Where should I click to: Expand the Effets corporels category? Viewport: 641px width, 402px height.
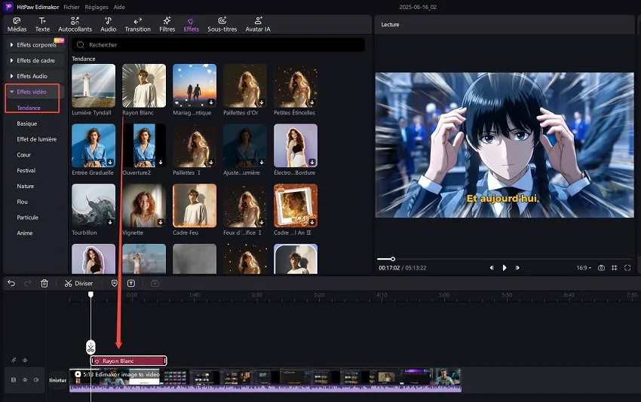34,44
